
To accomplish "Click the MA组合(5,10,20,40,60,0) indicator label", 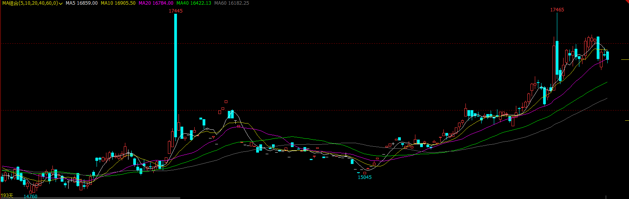I will (x=30, y=3).
